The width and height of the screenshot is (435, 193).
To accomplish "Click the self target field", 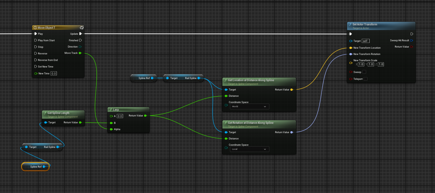I will [x=366, y=41].
